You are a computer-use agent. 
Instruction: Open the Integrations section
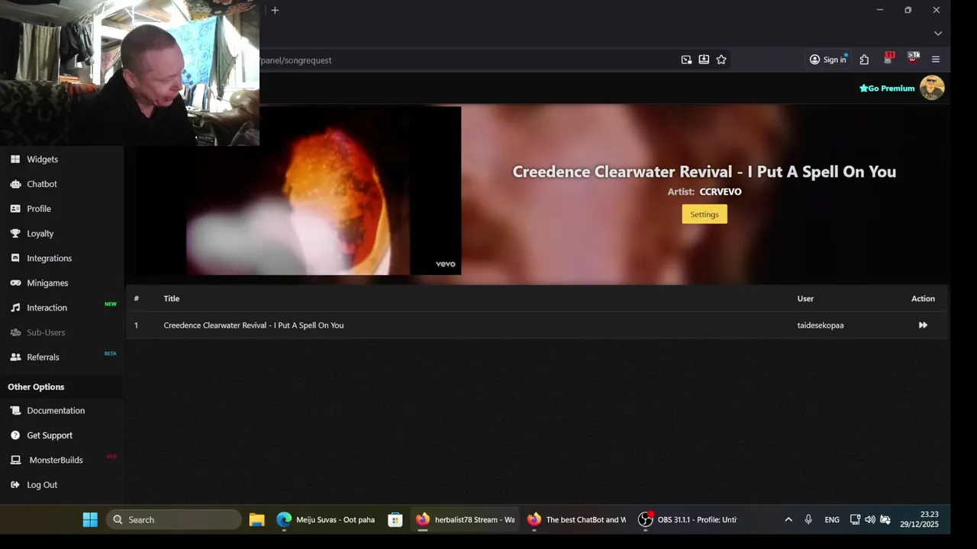point(50,258)
